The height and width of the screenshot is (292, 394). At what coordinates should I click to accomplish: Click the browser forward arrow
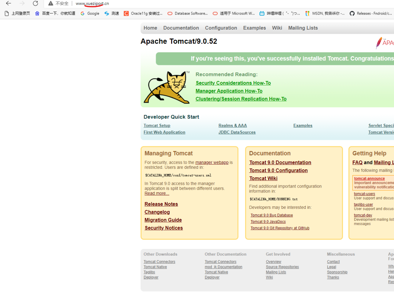[x=22, y=3]
